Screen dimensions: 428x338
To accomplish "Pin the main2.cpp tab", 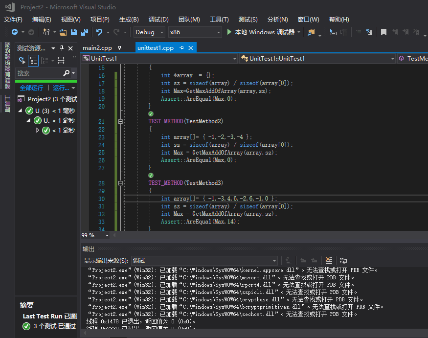I will click(x=119, y=48).
